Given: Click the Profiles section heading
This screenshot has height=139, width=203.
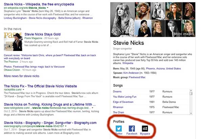Looking at the screenshot, I should point(119,121).
